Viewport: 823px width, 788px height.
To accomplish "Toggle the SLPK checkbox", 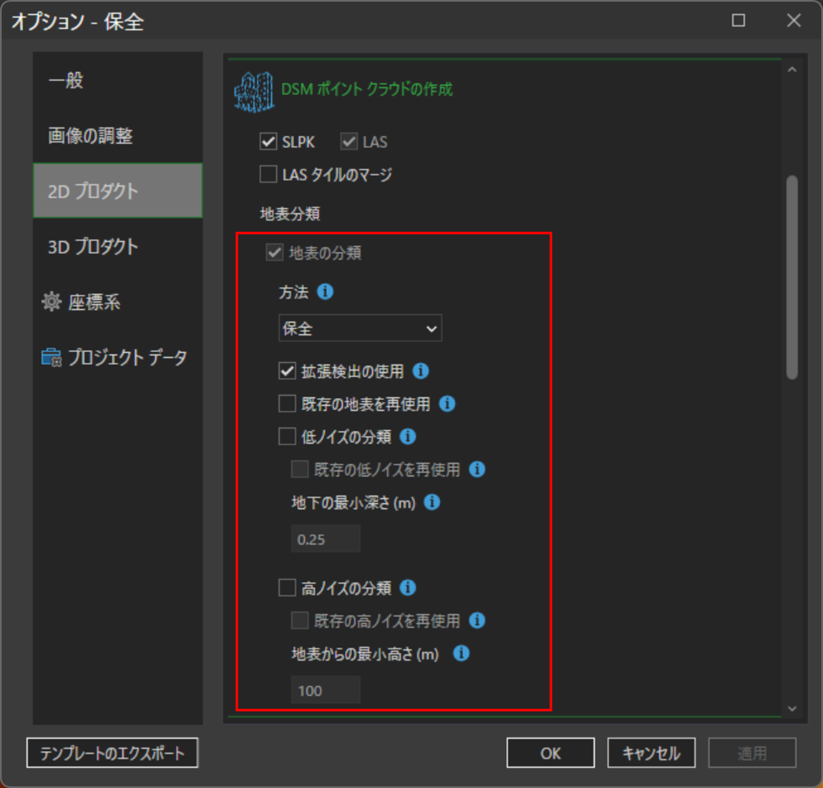I will pos(268,142).
